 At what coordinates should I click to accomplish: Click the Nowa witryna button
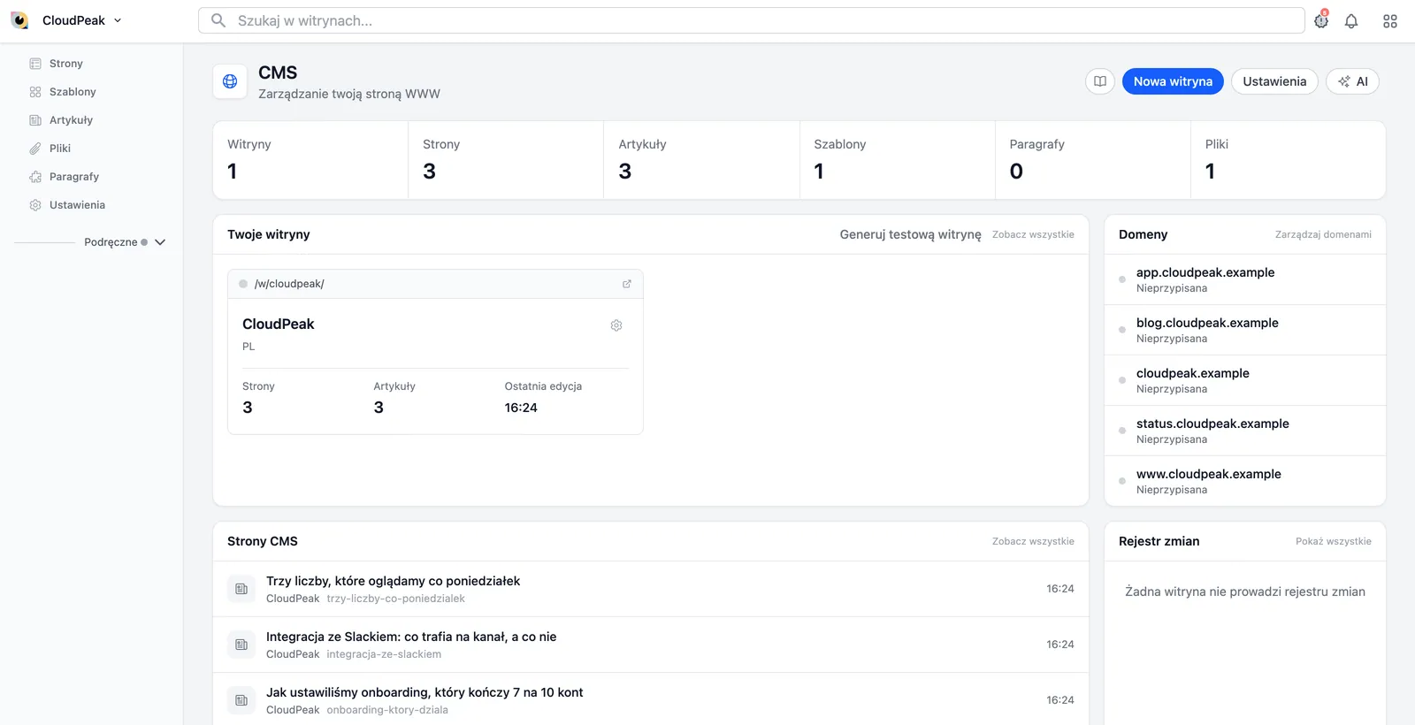[1173, 81]
